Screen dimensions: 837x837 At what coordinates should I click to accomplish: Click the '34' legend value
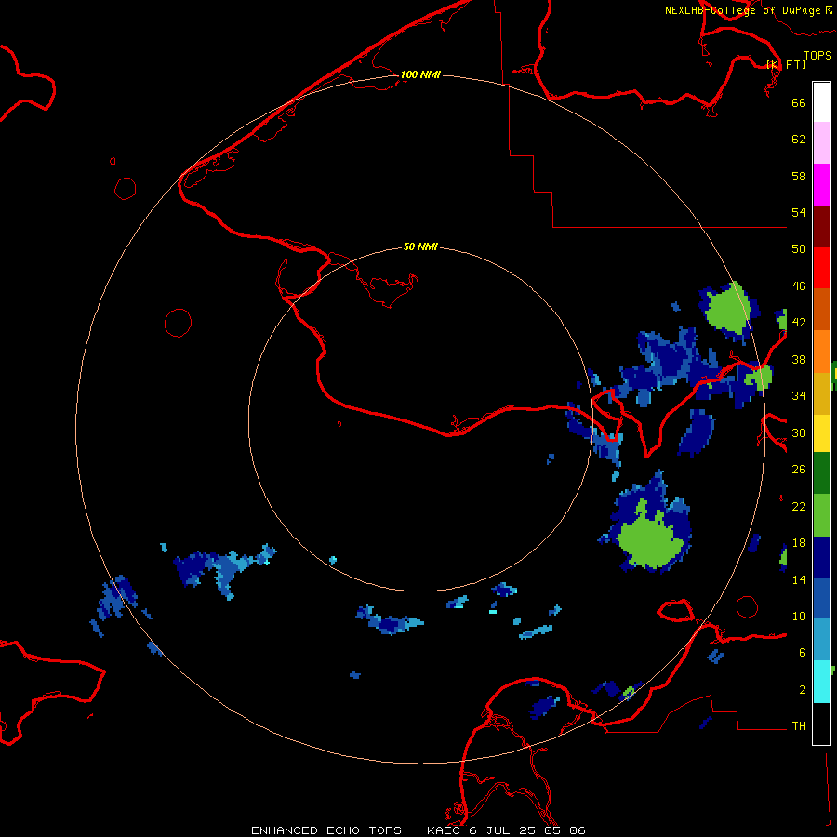pyautogui.click(x=799, y=396)
